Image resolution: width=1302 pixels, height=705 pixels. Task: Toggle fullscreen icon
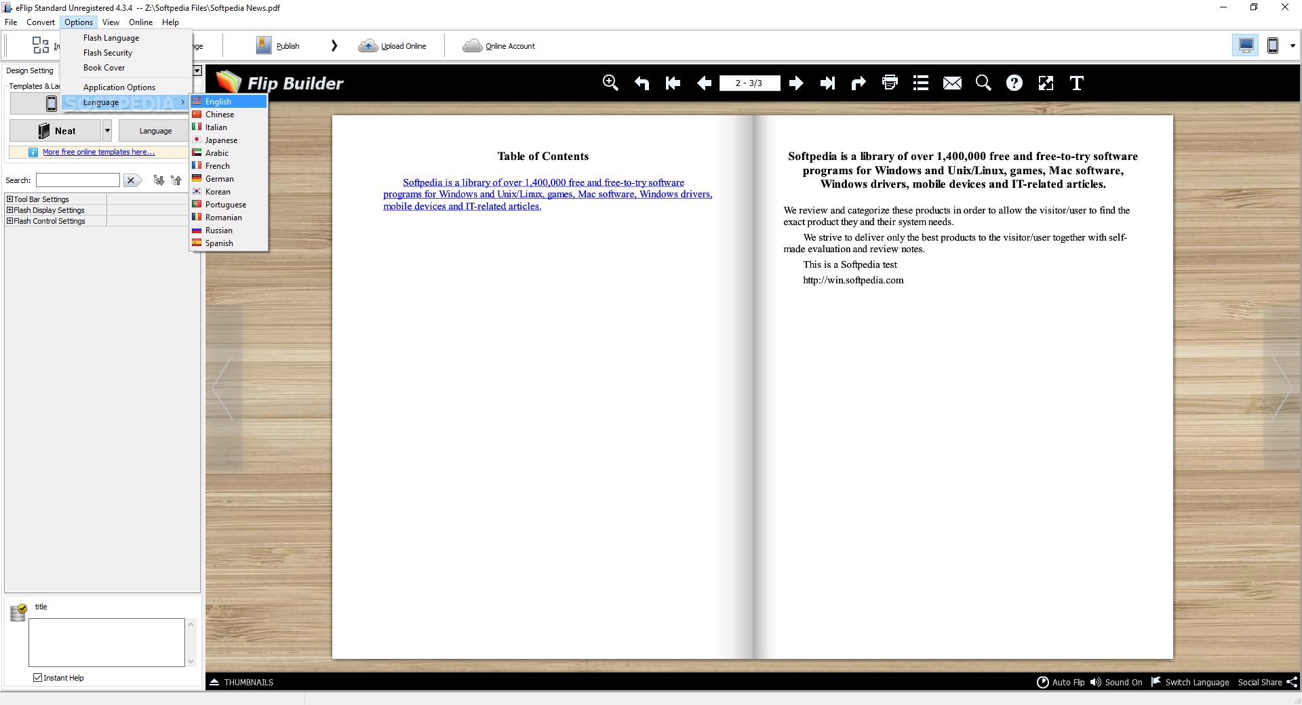pos(1046,83)
